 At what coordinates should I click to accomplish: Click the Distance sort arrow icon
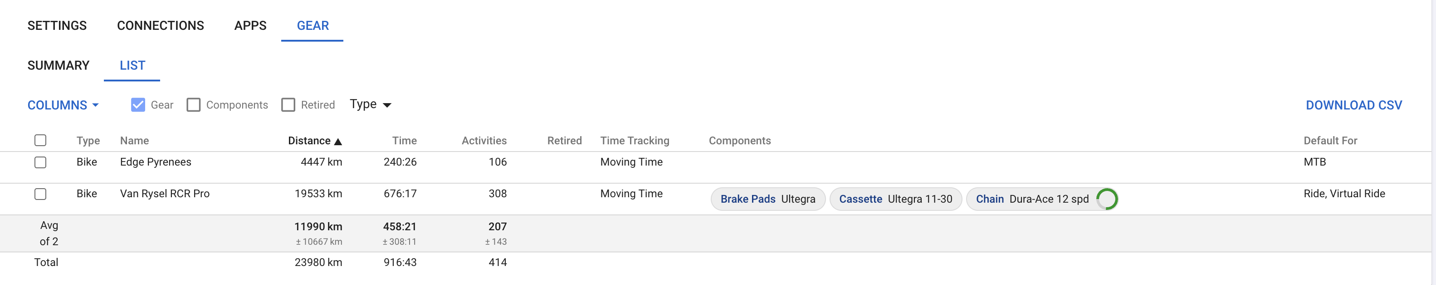click(338, 142)
